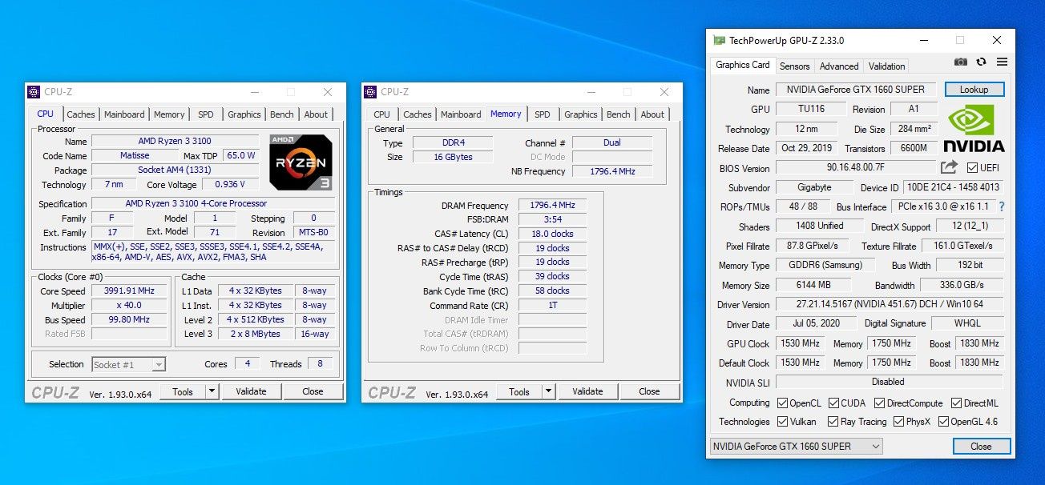This screenshot has height=485, width=1045.
Task: Click Close in the left CPU-Z window
Action: click(313, 391)
